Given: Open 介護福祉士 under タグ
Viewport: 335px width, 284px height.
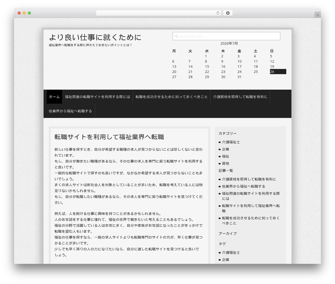Looking at the screenshot, I should [231, 253].
